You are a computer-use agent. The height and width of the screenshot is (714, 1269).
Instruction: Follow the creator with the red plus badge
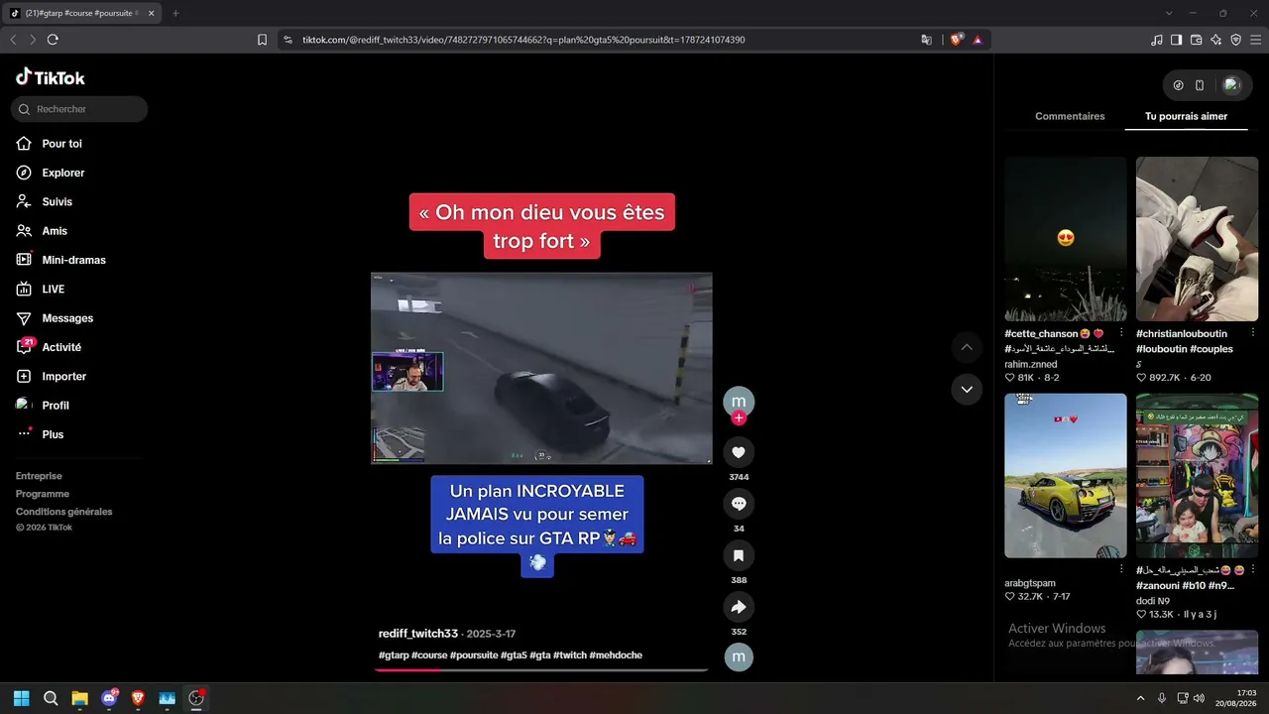pos(739,418)
